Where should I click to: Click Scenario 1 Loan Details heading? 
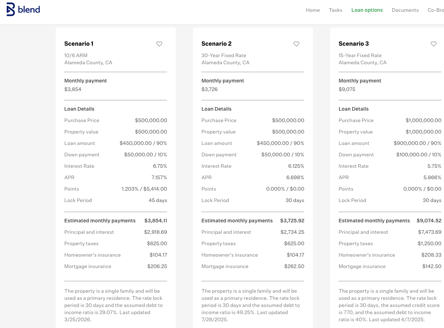[x=79, y=109]
